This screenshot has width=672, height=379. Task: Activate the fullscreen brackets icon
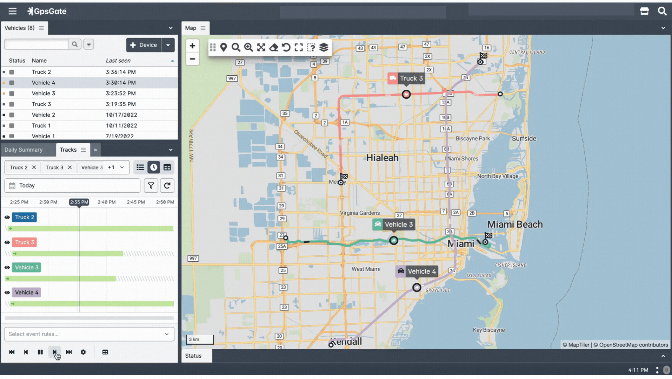coord(299,47)
